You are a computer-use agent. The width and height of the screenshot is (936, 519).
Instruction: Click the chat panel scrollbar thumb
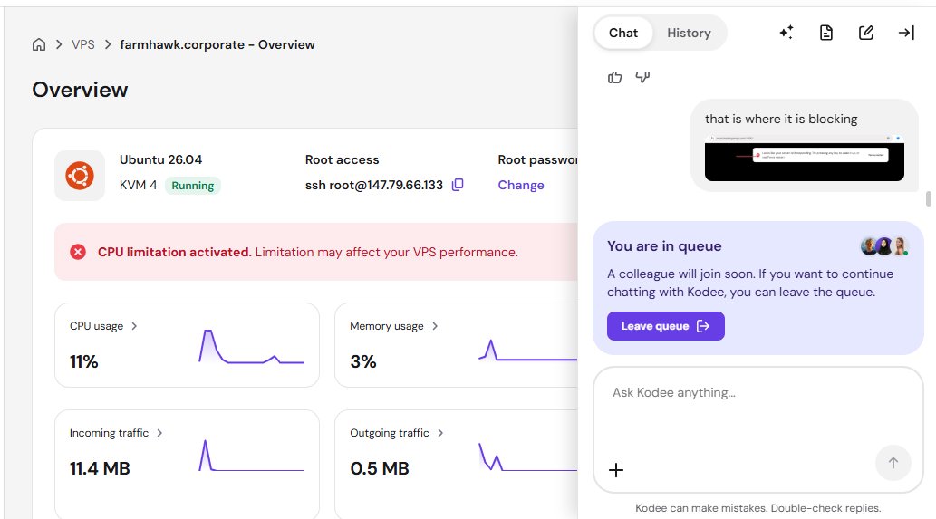pyautogui.click(x=928, y=198)
